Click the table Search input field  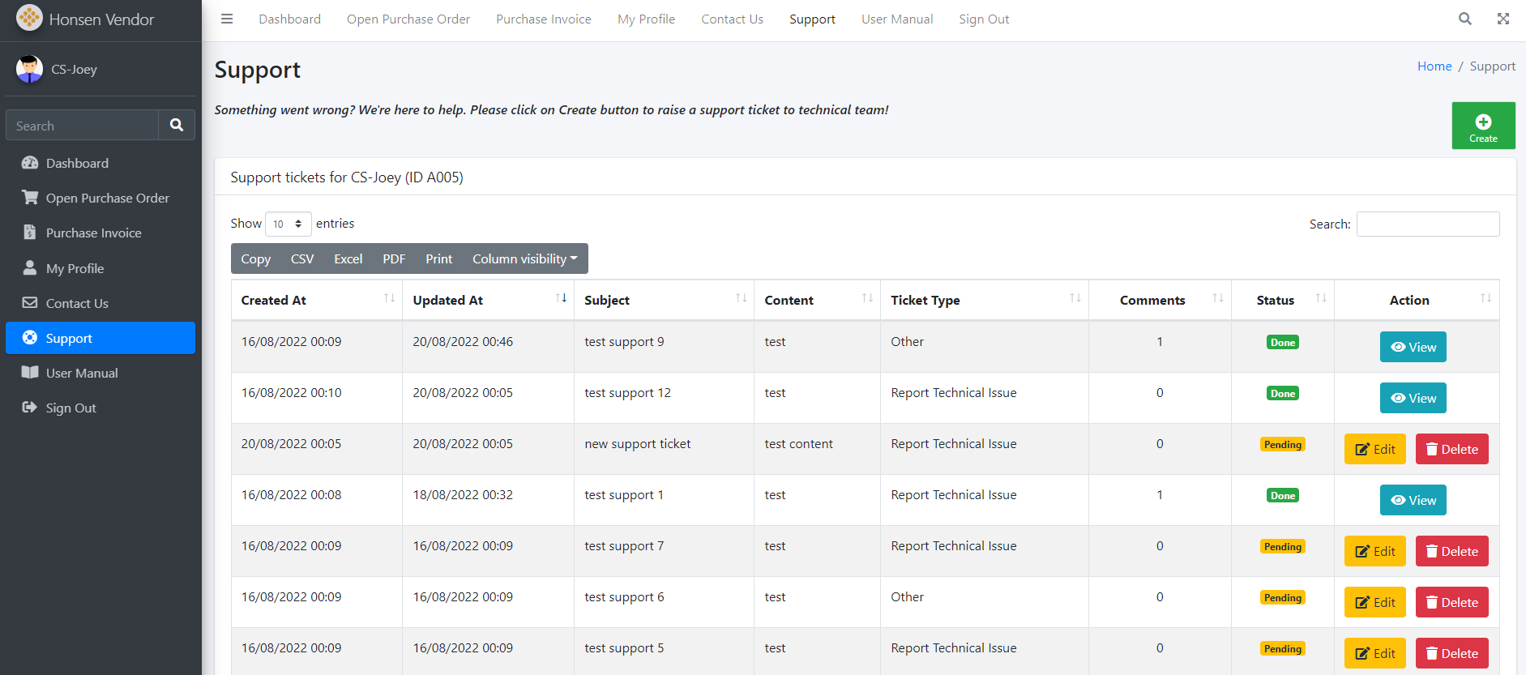tap(1427, 224)
